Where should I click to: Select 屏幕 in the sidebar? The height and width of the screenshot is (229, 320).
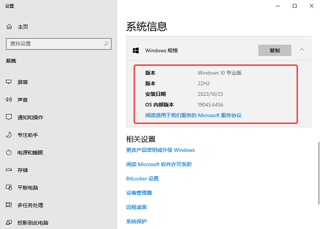tap(22, 82)
